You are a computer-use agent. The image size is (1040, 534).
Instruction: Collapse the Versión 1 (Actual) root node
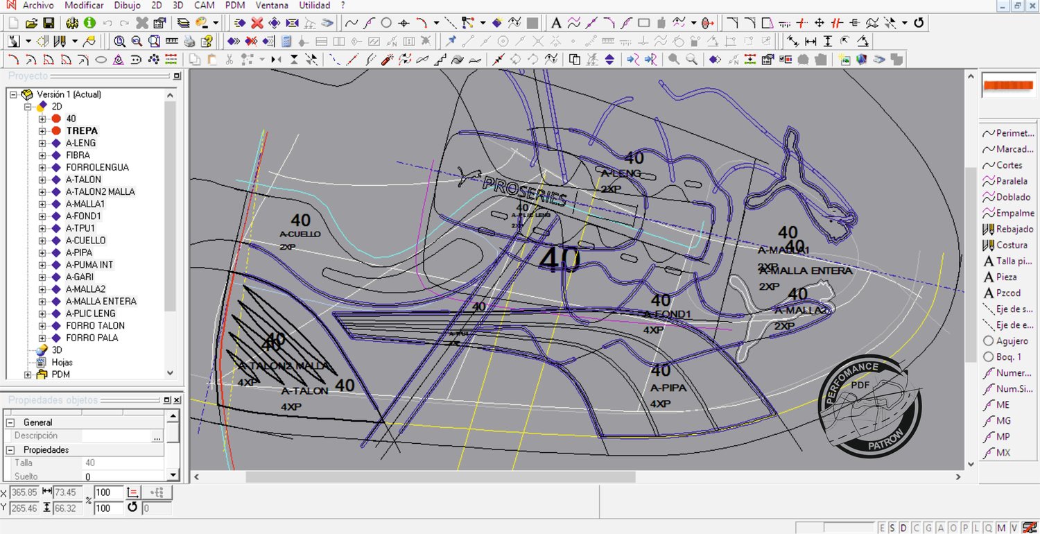pyautogui.click(x=14, y=95)
